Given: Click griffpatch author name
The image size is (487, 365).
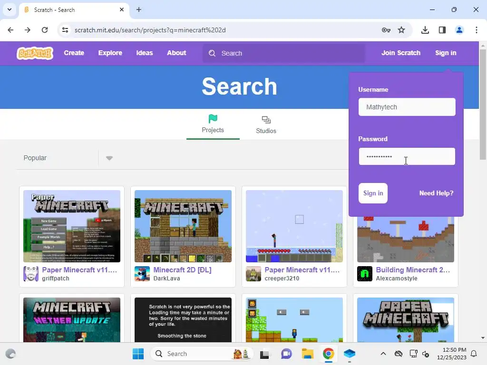Looking at the screenshot, I should 56,279.
